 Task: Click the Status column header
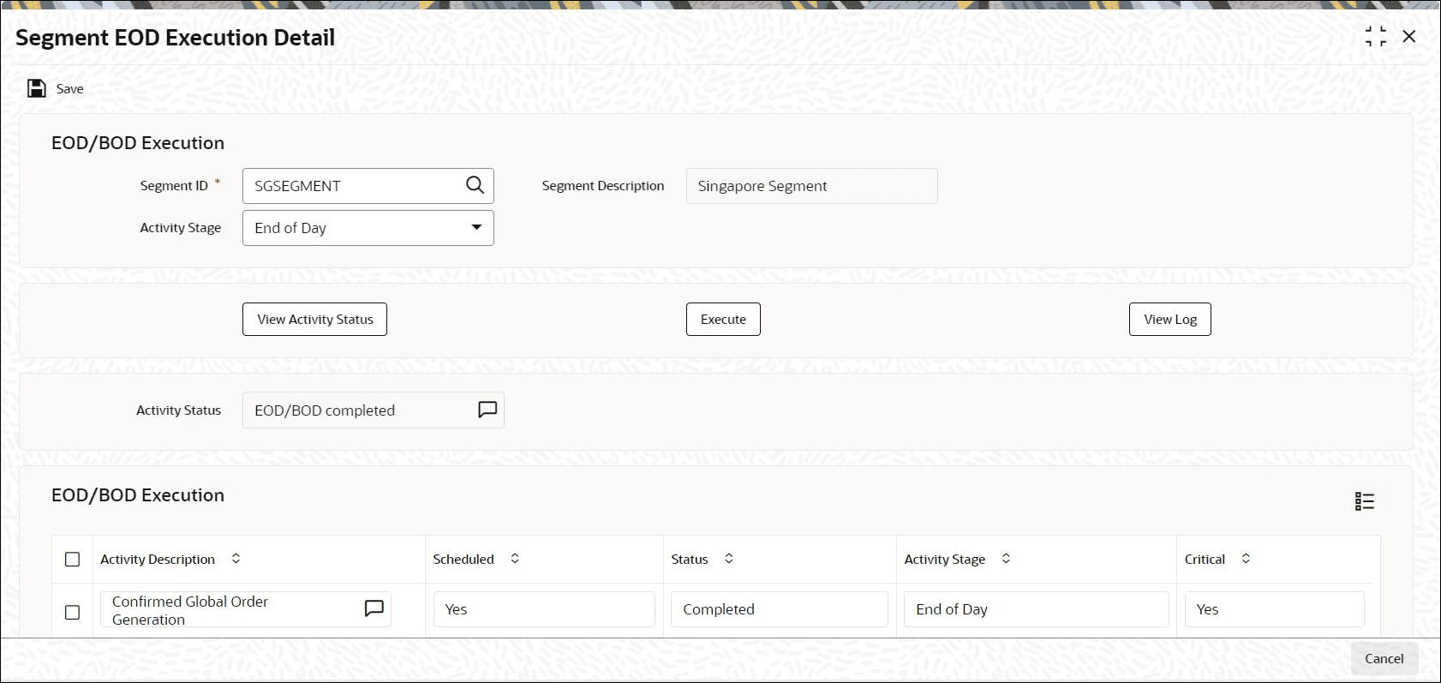[690, 559]
